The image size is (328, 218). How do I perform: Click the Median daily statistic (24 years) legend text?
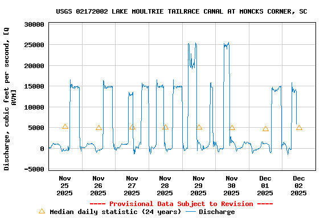(x=115, y=212)
